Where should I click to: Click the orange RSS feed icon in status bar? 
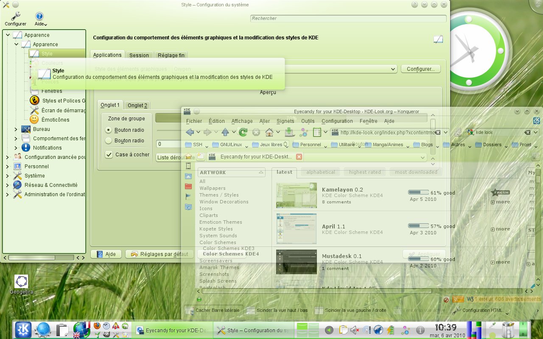point(458,299)
